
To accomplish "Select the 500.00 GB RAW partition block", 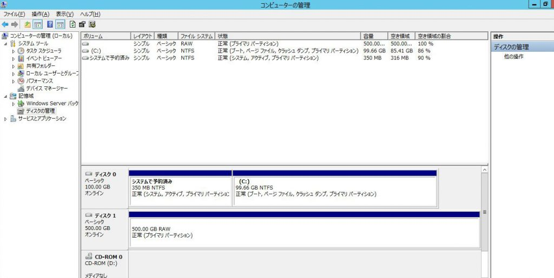I will pyautogui.click(x=304, y=232).
